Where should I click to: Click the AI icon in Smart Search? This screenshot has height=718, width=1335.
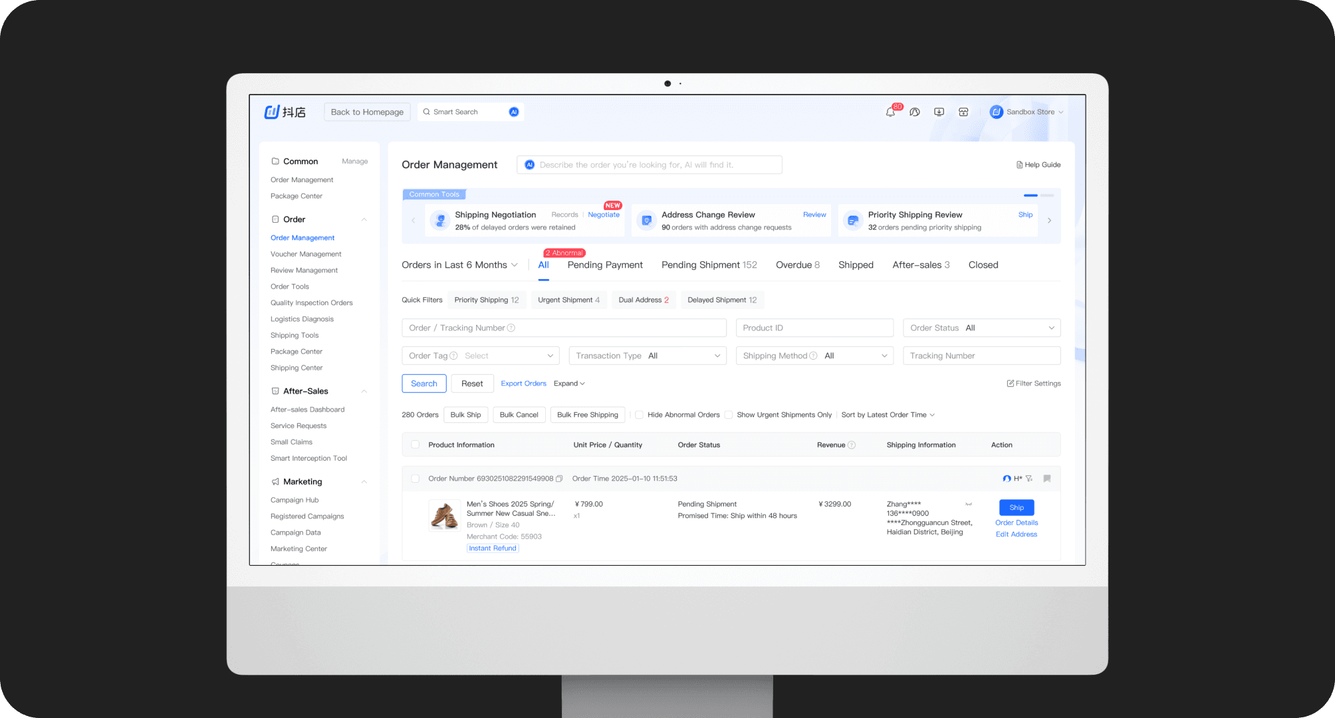point(513,112)
